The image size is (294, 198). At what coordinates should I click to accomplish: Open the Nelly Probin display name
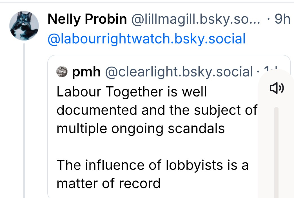[x=87, y=19]
